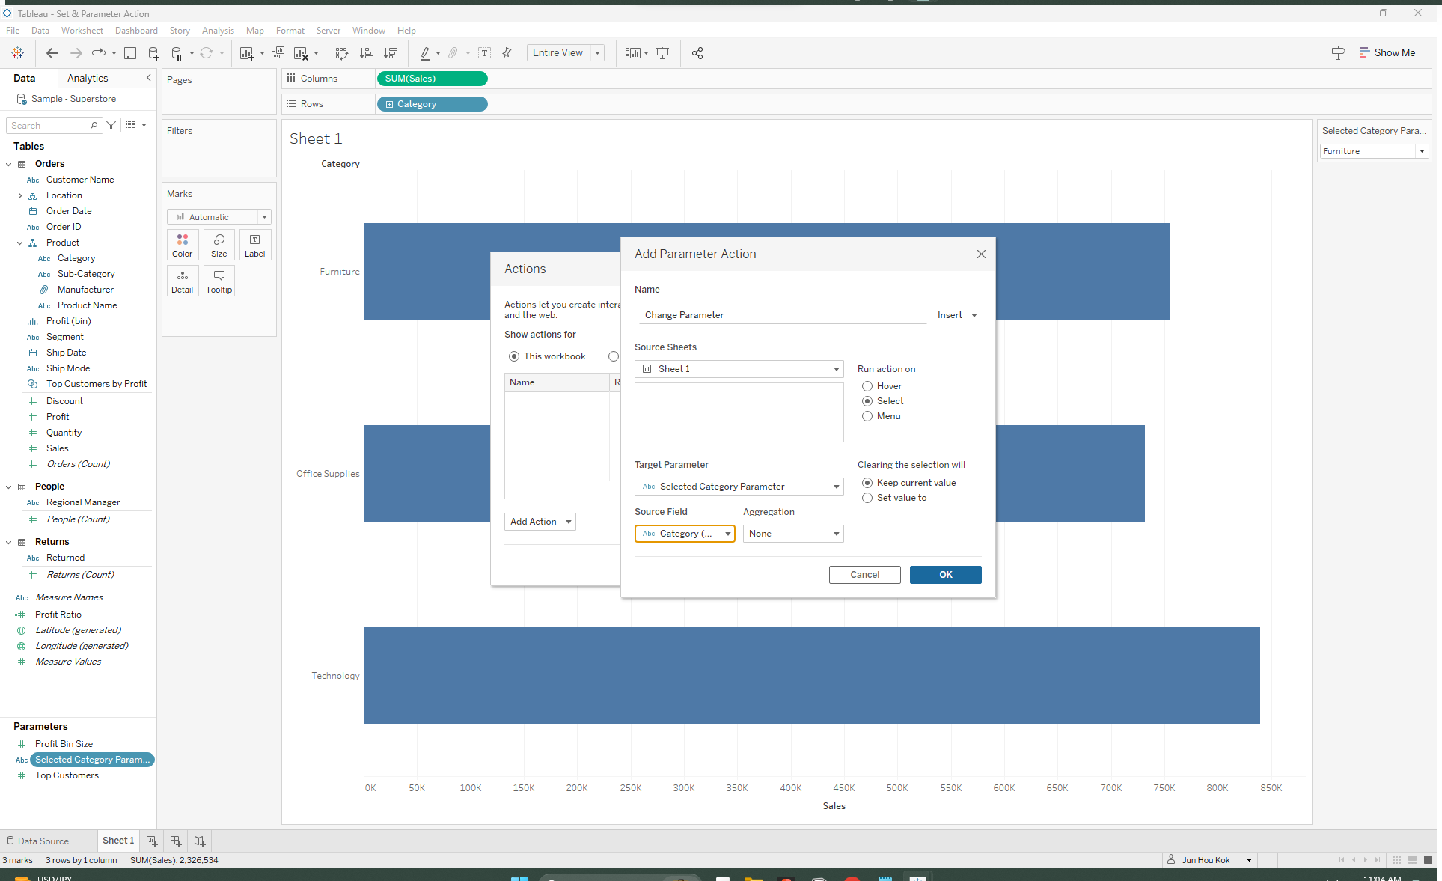Choose Select under Run action on

(867, 401)
